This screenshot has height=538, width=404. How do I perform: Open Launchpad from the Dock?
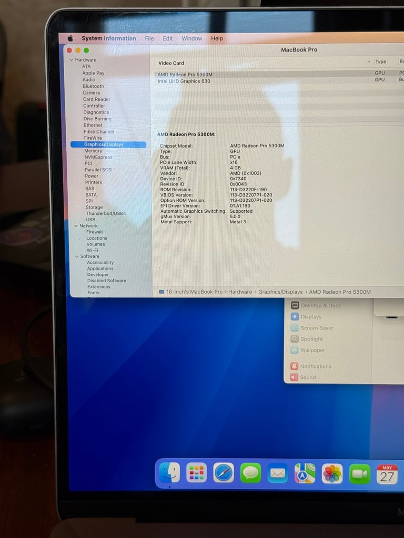pos(197,472)
